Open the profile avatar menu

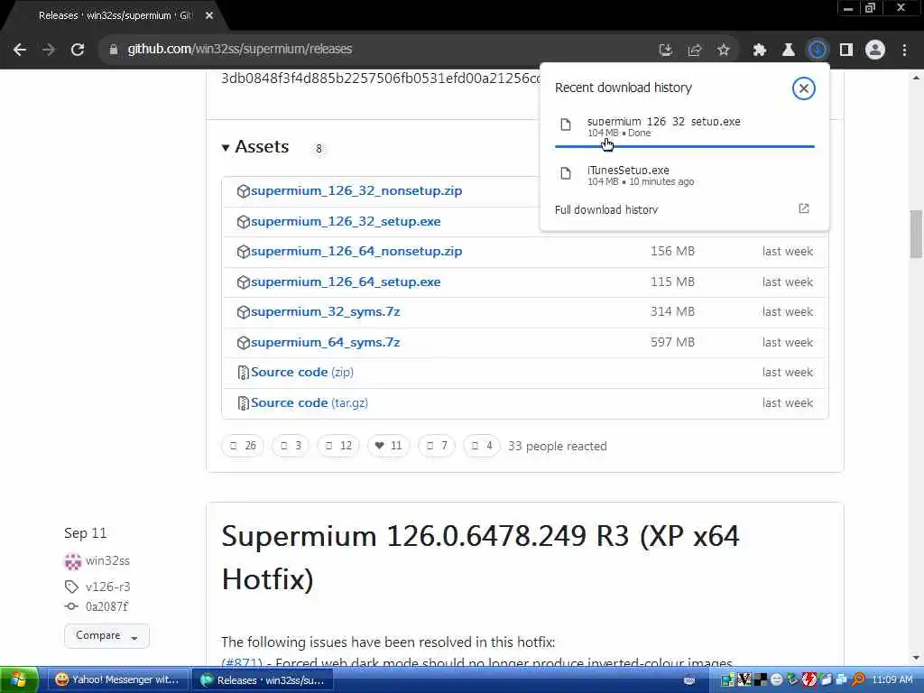coord(875,51)
